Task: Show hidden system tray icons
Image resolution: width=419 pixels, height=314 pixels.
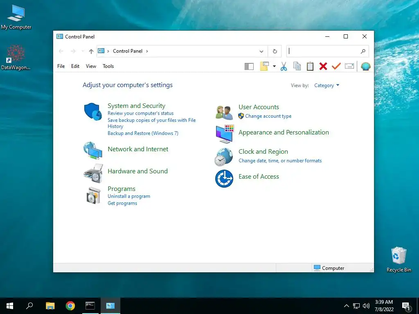Action: click(x=346, y=306)
